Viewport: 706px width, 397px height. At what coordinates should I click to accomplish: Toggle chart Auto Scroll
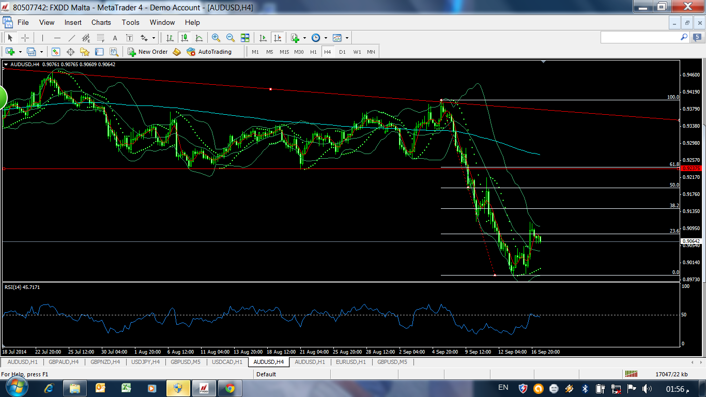tap(263, 38)
